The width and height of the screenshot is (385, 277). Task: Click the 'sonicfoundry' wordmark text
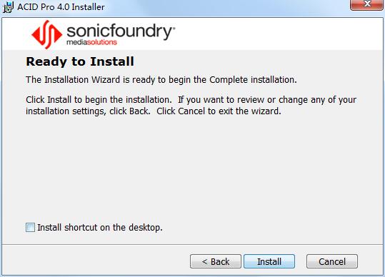pos(119,32)
